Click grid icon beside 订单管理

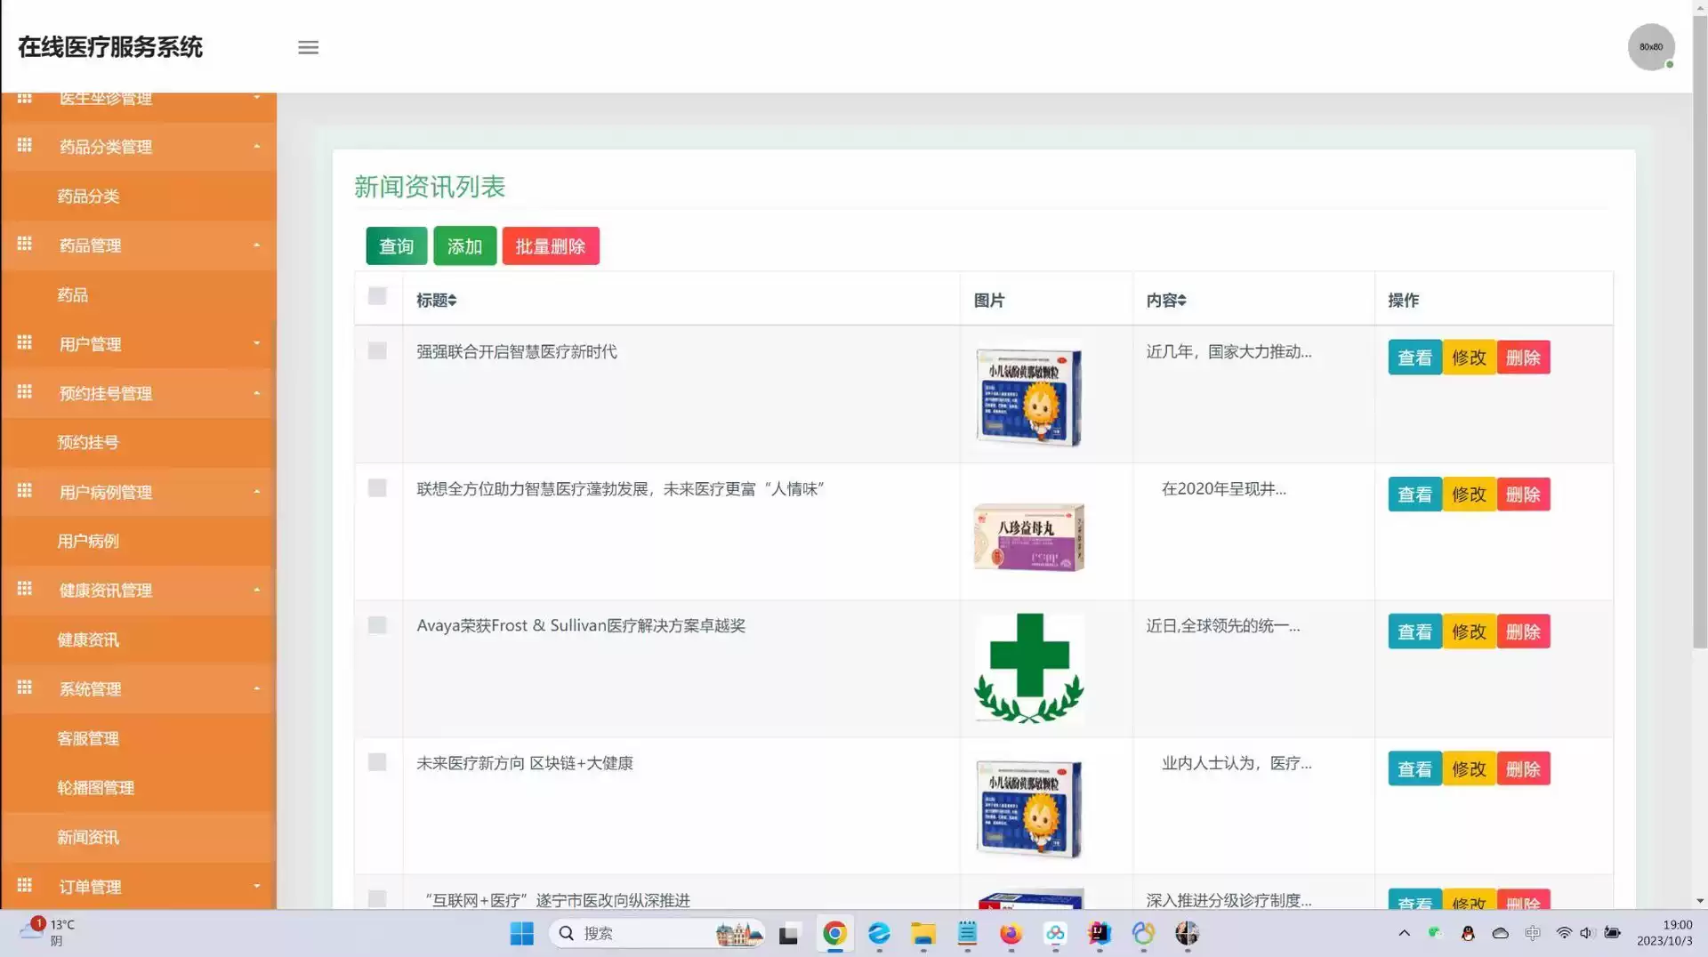pos(25,885)
